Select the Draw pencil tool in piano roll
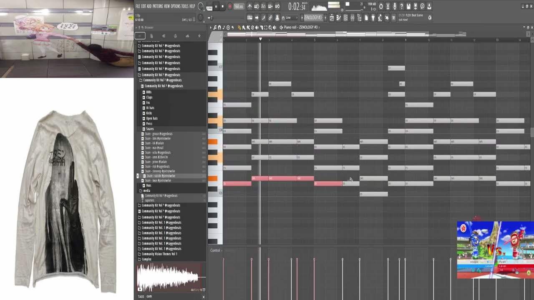The width and height of the screenshot is (534, 300). coord(239,27)
